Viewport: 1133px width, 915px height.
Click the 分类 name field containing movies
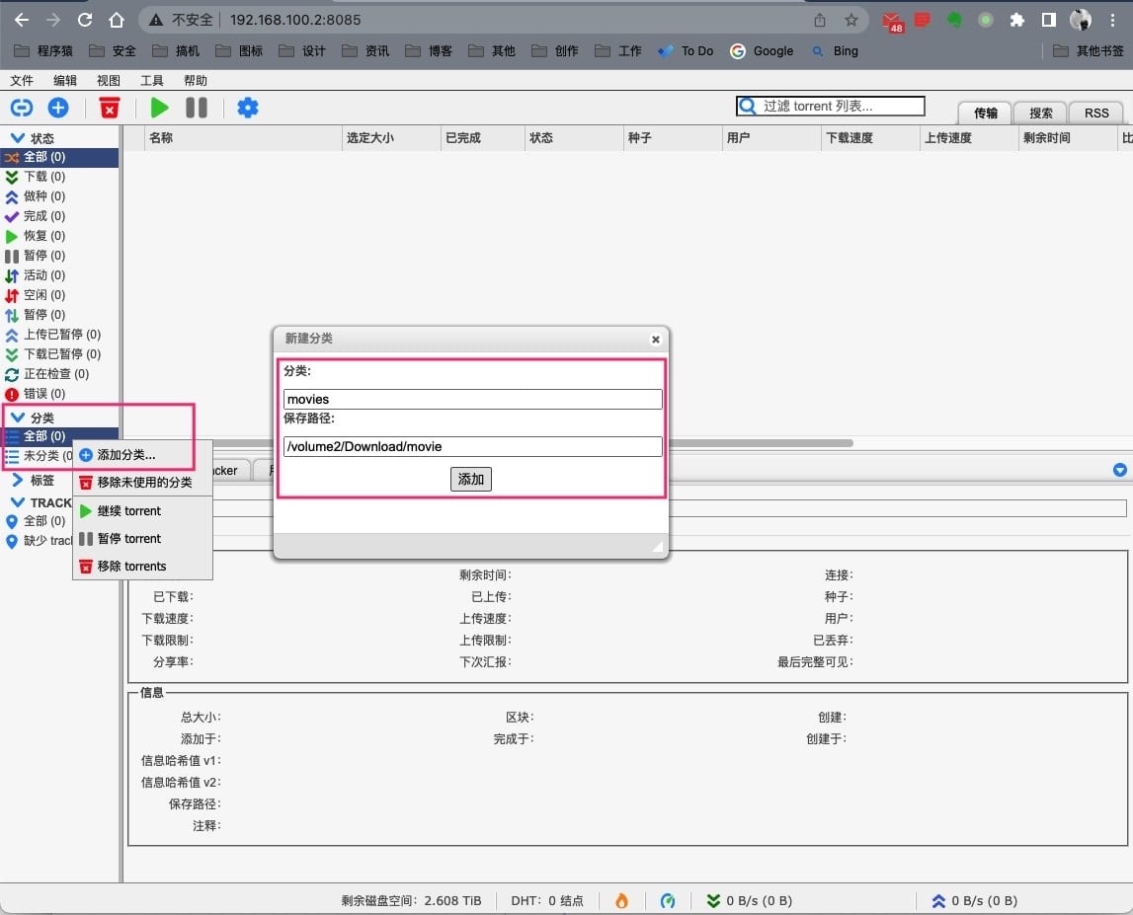tap(472, 400)
